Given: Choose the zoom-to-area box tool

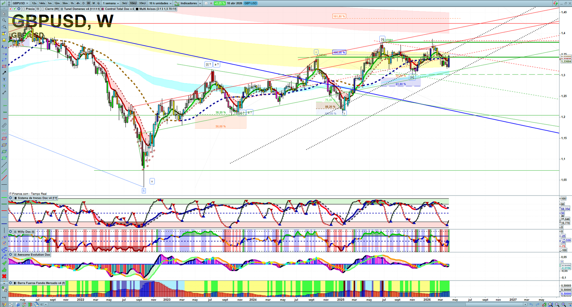Looking at the screenshot, I should pos(4,27).
